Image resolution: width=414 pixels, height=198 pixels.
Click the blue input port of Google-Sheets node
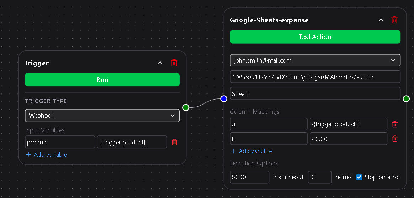pyautogui.click(x=224, y=99)
